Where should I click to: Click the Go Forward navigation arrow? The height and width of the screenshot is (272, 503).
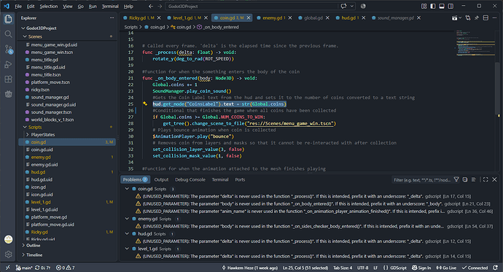(x=160, y=6)
